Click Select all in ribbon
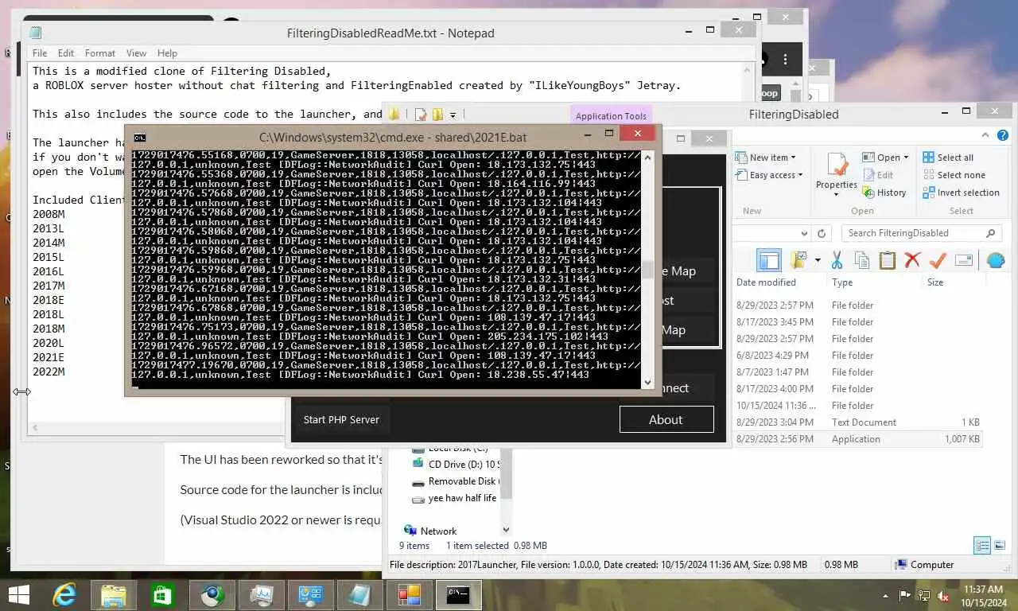This screenshot has width=1018, height=611. [948, 158]
